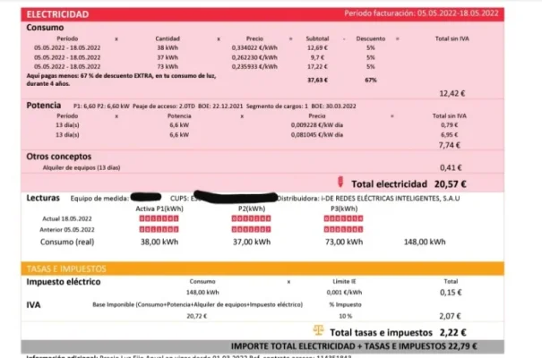The image size is (542, 358).
Task: Click the 10 % tax rate
Action: click(x=345, y=316)
